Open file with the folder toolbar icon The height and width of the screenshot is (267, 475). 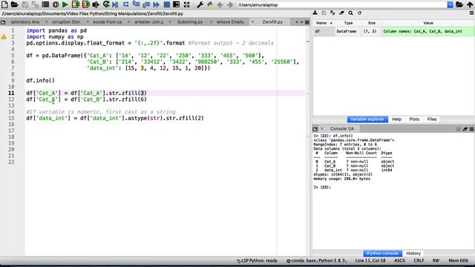(x=15, y=4)
